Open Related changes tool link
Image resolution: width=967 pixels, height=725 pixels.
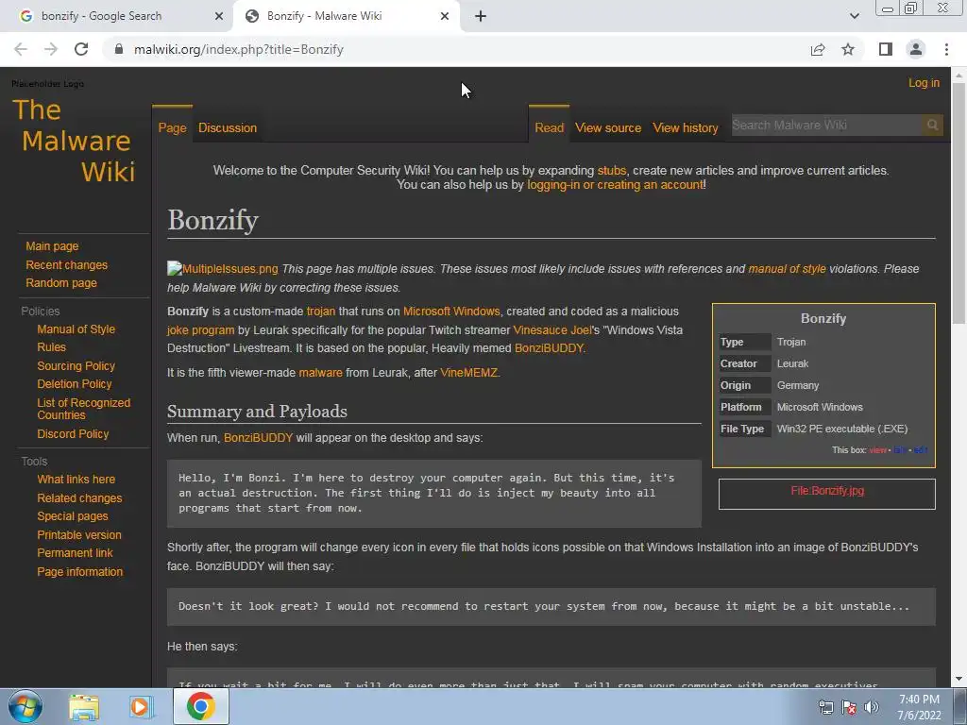79,497
